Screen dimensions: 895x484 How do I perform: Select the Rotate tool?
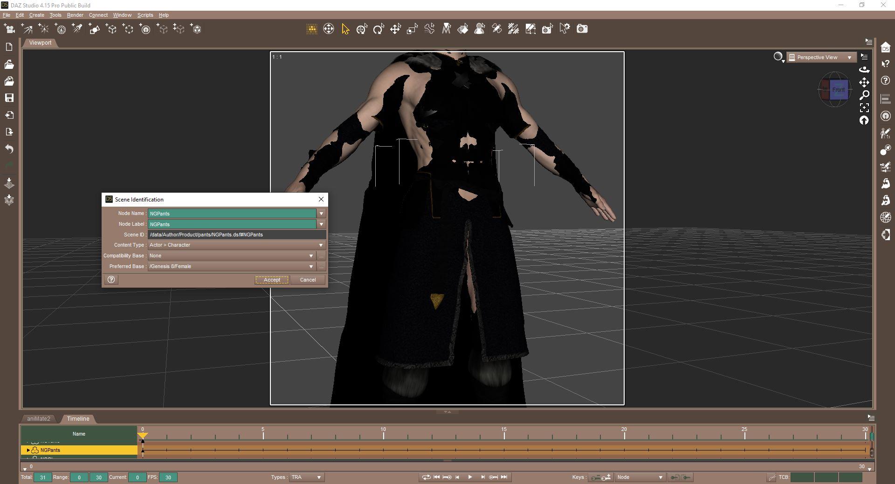point(379,29)
